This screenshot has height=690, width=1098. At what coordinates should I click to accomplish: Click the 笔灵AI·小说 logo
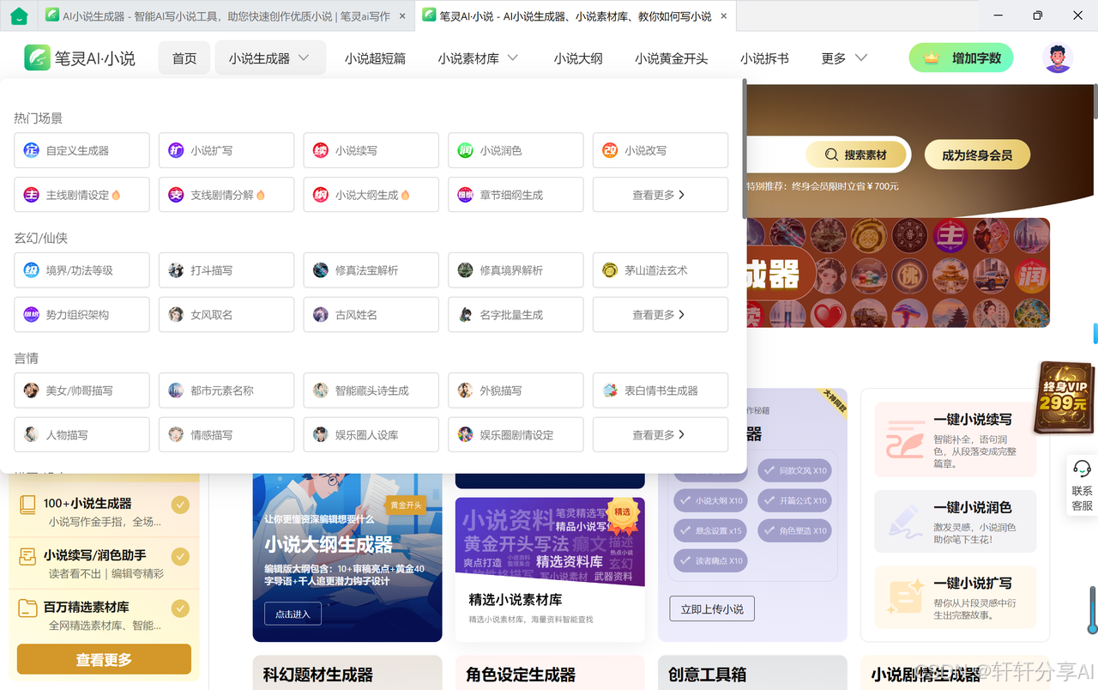pyautogui.click(x=80, y=58)
